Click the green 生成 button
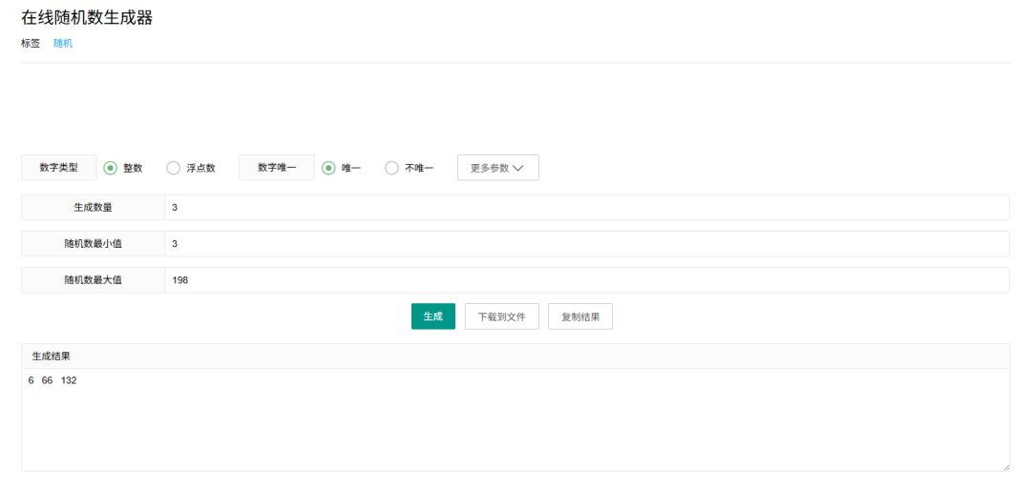The width and height of the screenshot is (1031, 490). (433, 316)
